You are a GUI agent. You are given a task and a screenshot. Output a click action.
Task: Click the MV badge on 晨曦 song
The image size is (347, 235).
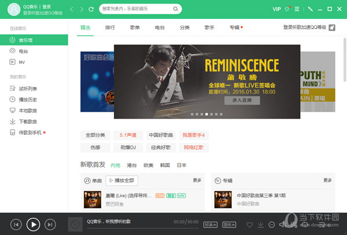pyautogui.click(x=181, y=196)
